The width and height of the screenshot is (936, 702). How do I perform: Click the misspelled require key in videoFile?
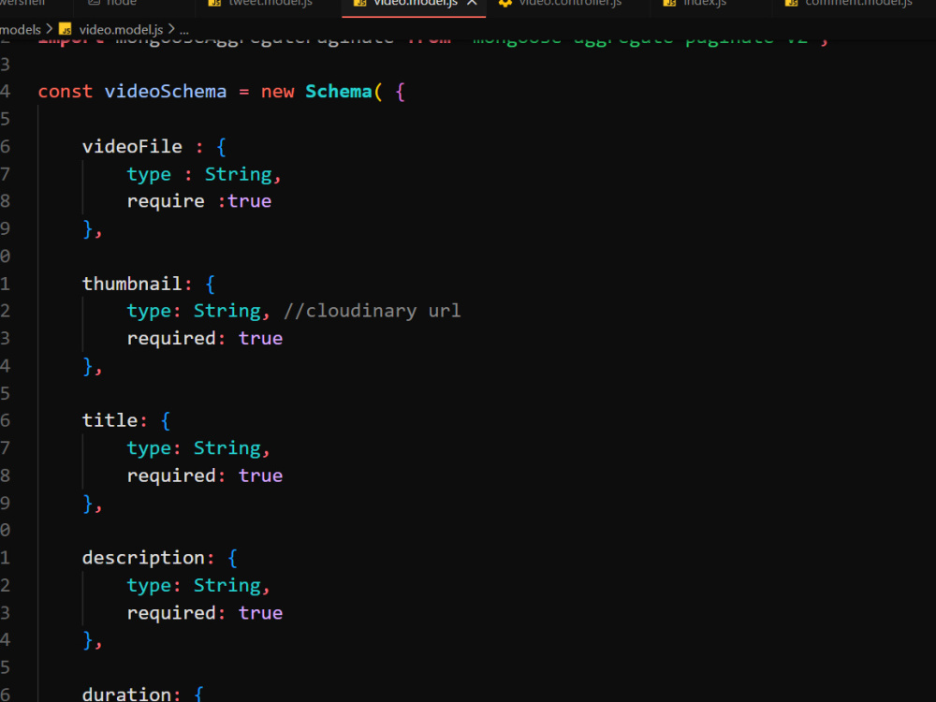(x=166, y=201)
